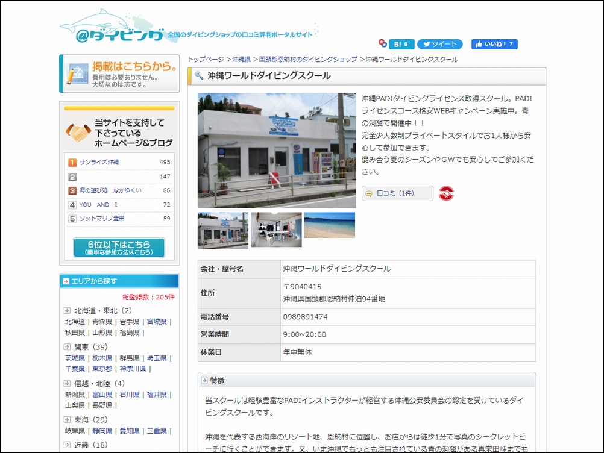Click the phone number 0989891474
The height and width of the screenshot is (453, 604).
point(305,317)
